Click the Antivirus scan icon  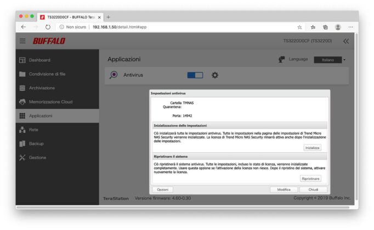pyautogui.click(x=114, y=75)
